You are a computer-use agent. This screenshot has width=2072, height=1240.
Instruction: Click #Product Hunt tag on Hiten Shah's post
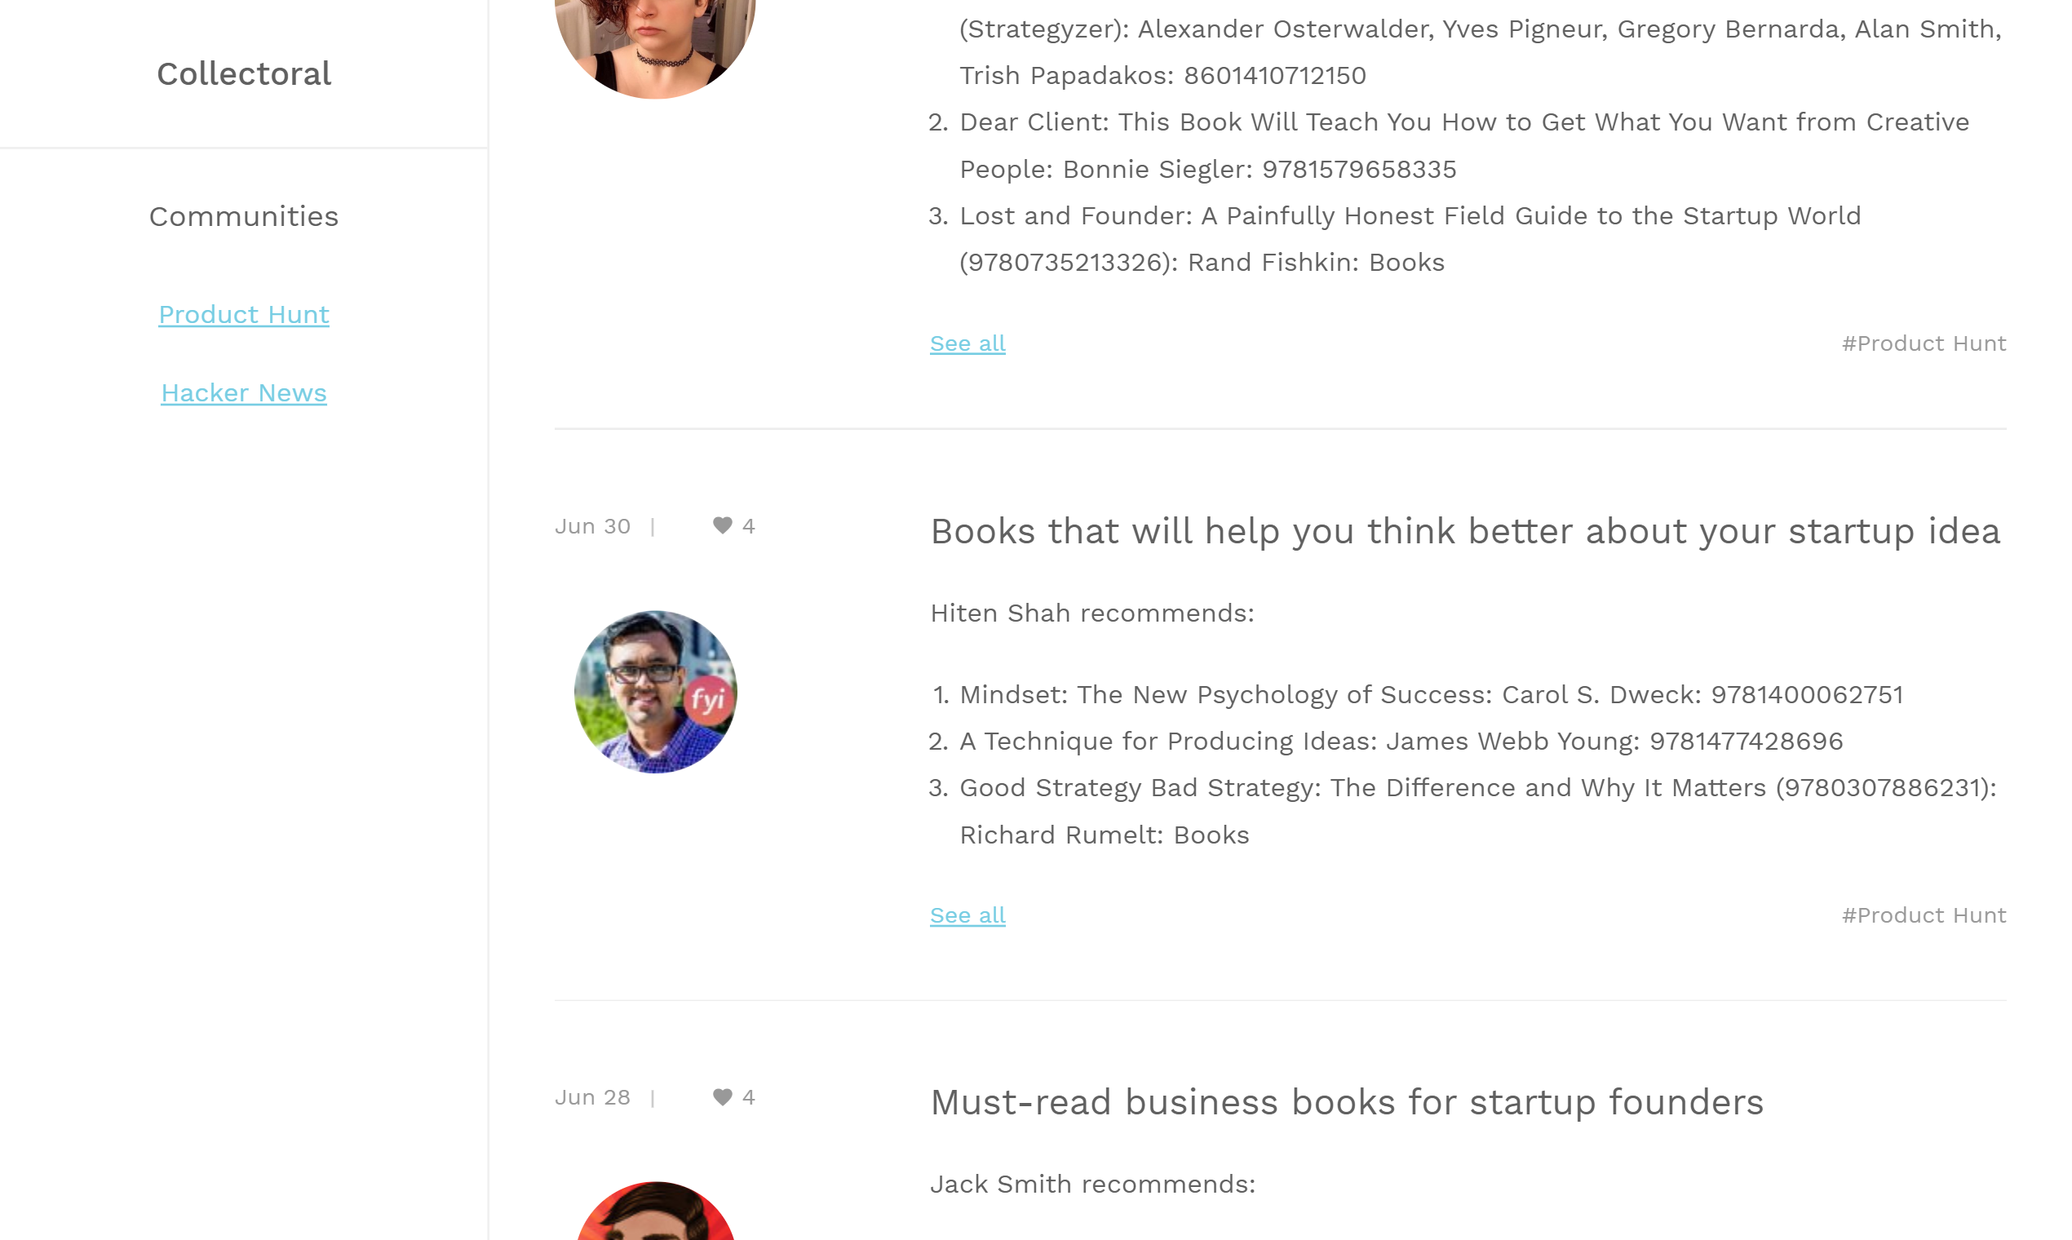(1924, 916)
